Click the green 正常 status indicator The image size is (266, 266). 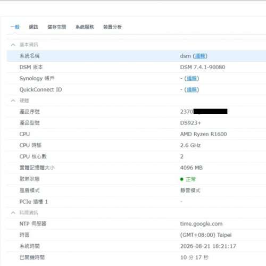(188, 179)
